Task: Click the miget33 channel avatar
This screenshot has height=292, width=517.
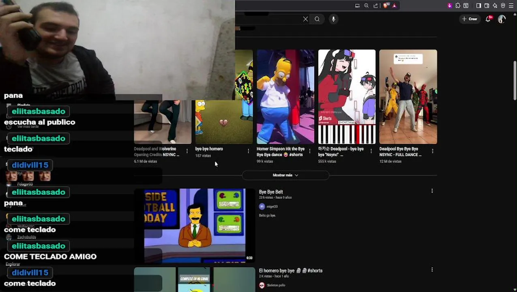Action: [x=262, y=206]
